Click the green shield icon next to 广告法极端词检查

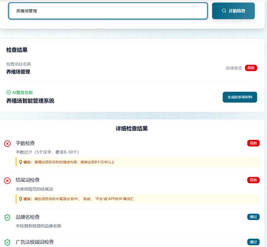[x=7, y=243]
